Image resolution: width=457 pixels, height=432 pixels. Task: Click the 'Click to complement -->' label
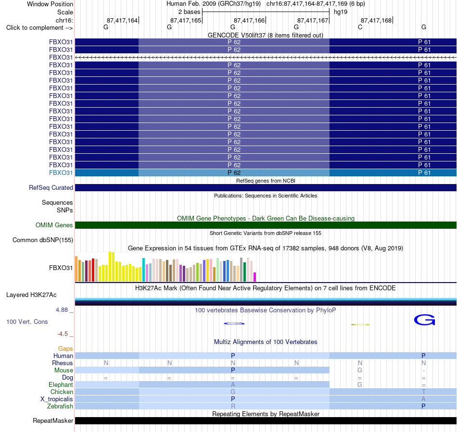click(39, 28)
